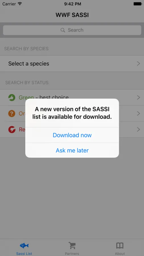
Task: Select the green thumbs-up status icon
Action: point(12,98)
